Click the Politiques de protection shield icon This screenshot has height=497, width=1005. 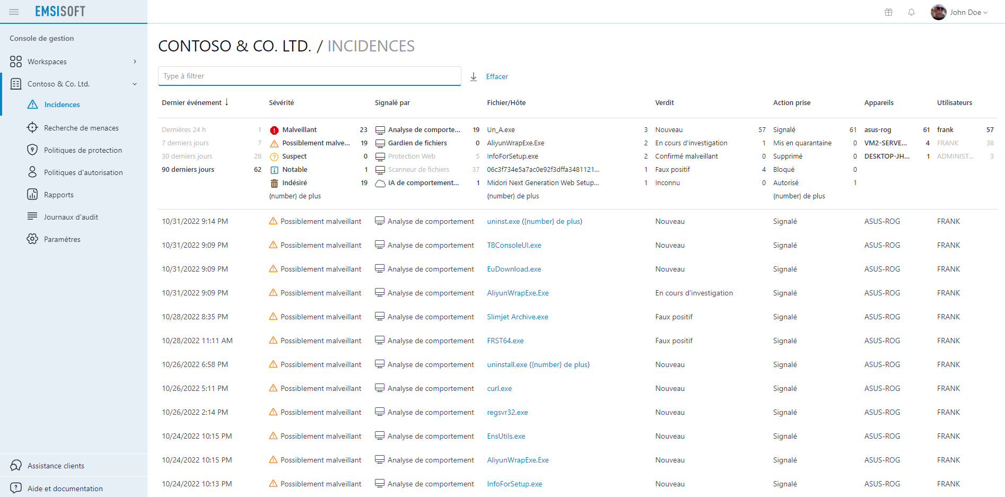click(x=32, y=150)
